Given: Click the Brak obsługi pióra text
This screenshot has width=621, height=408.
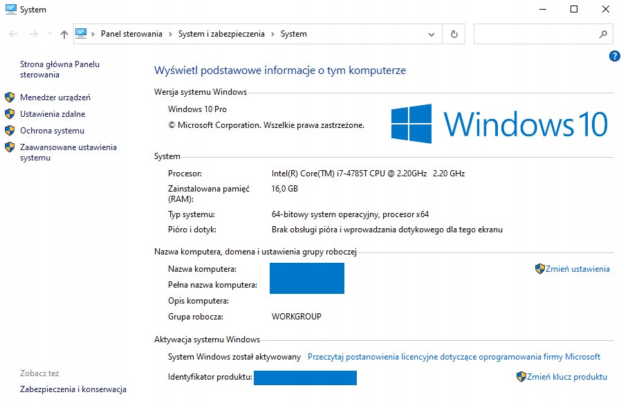Looking at the screenshot, I should click(x=387, y=230).
